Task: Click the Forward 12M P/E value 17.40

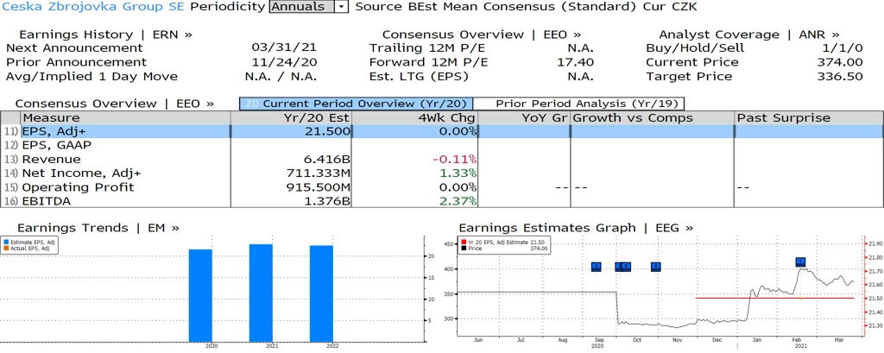Action: click(x=575, y=62)
